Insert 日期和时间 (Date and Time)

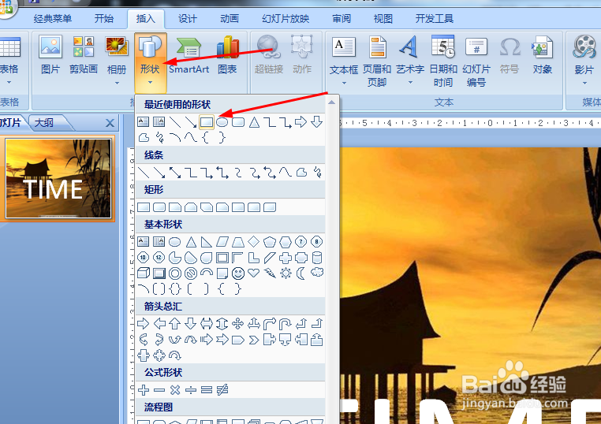point(443,61)
